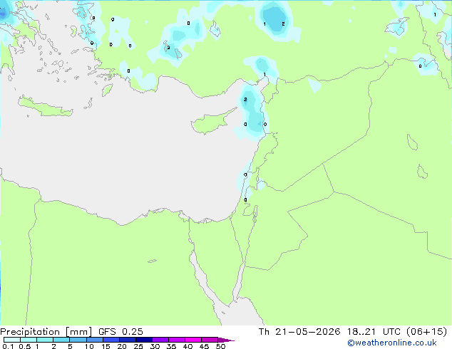452x349 pixels.
Task: Click the '45' legend value
Action: point(204,346)
